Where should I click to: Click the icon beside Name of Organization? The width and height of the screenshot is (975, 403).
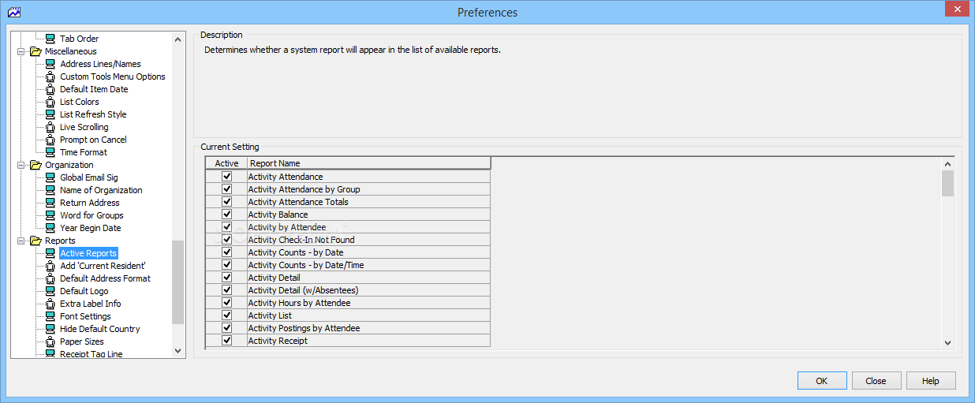(x=50, y=190)
